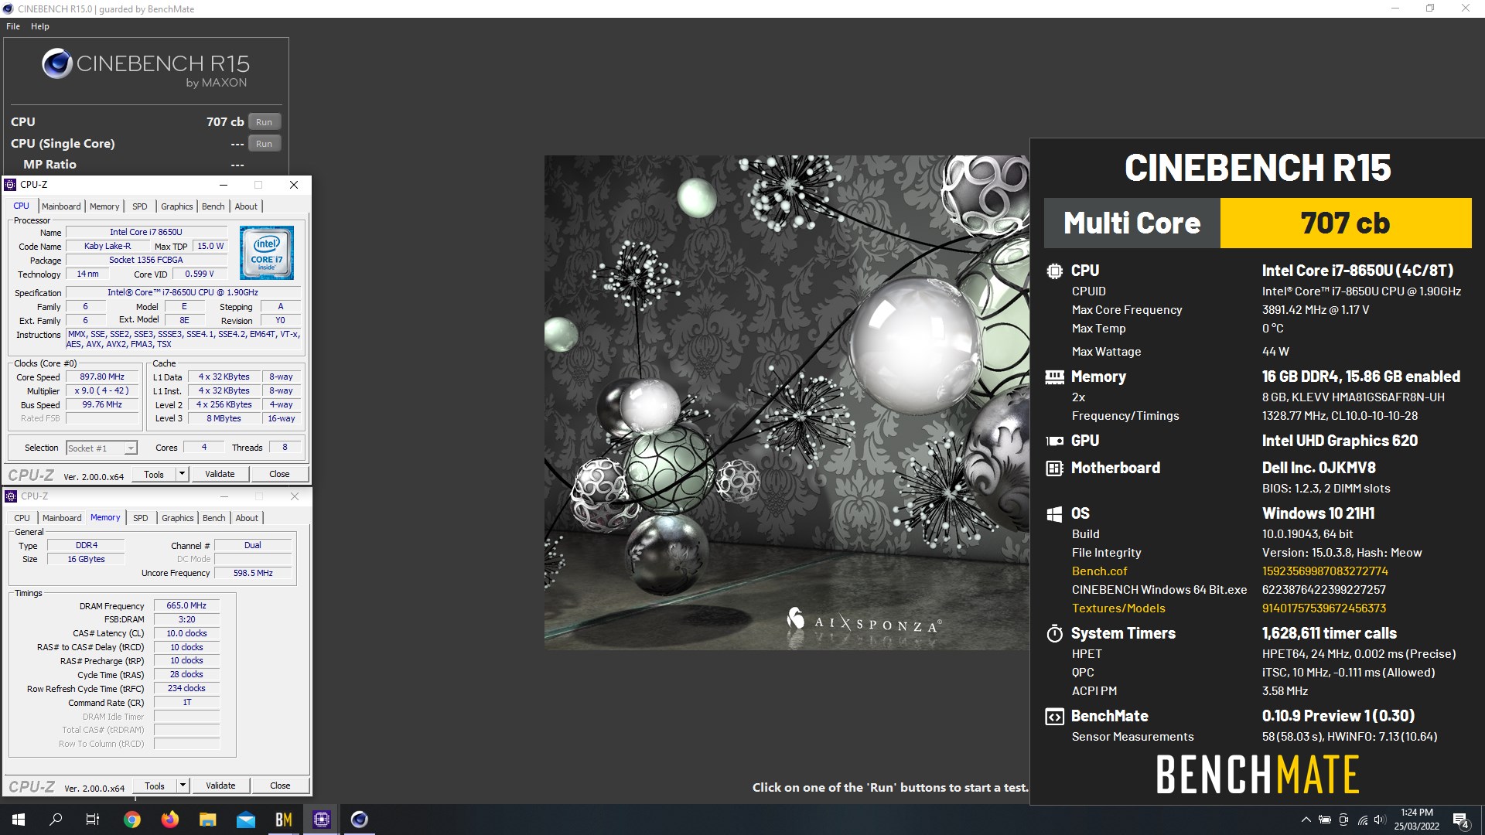Click Validate in CPU-Z Processor window
This screenshot has height=835, width=1485.
pyautogui.click(x=220, y=474)
